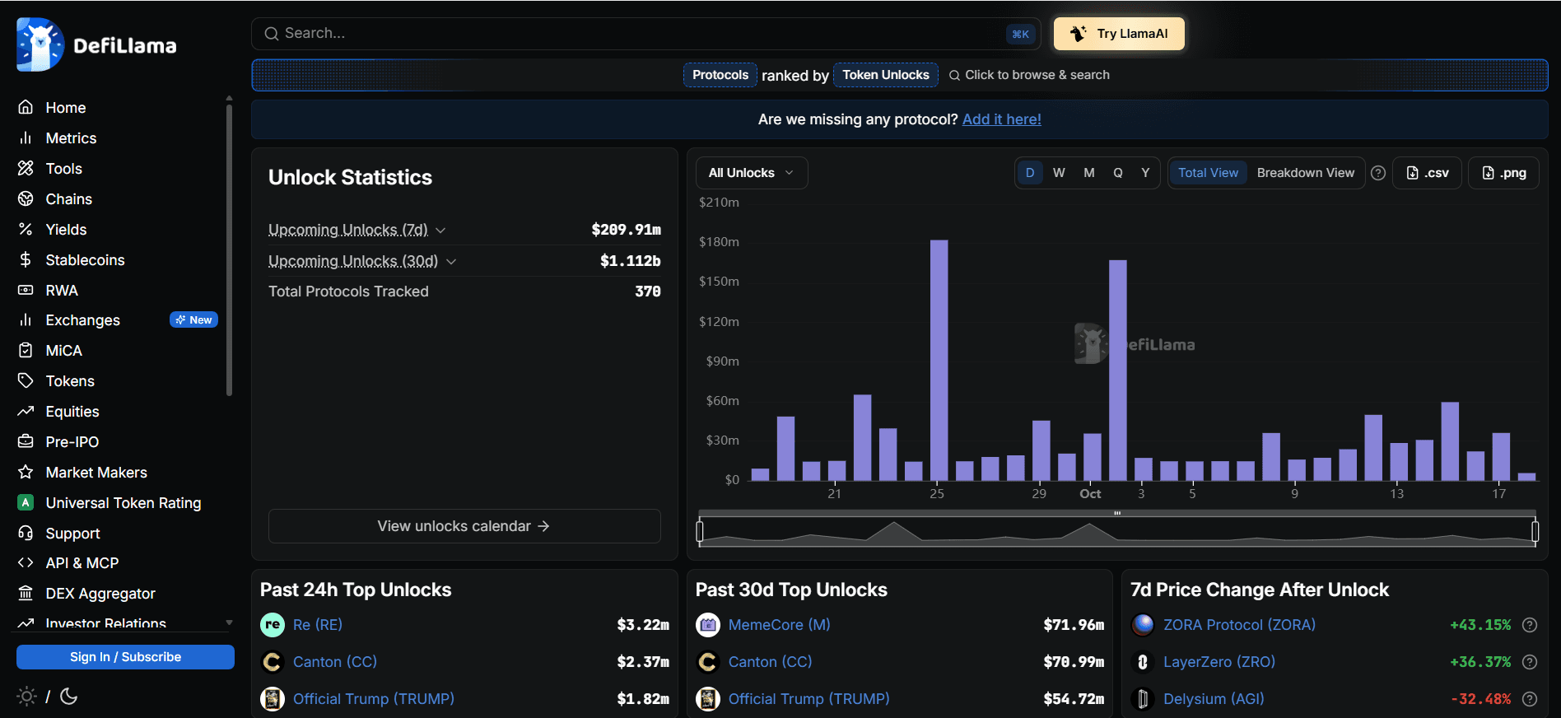Switch to light theme sun icon
Image resolution: width=1561 pixels, height=718 pixels.
[x=26, y=697]
